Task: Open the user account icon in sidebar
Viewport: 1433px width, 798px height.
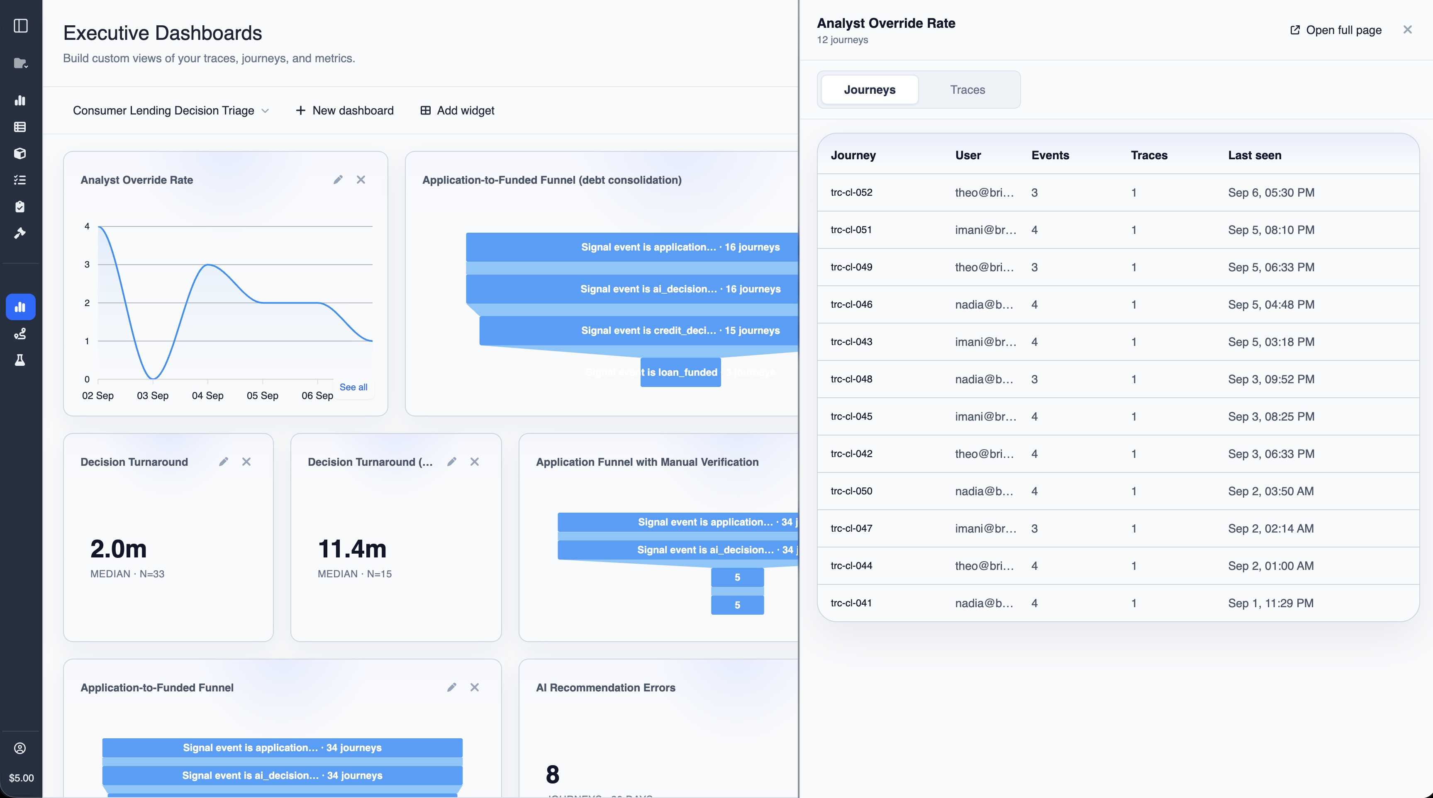Action: pos(20,748)
